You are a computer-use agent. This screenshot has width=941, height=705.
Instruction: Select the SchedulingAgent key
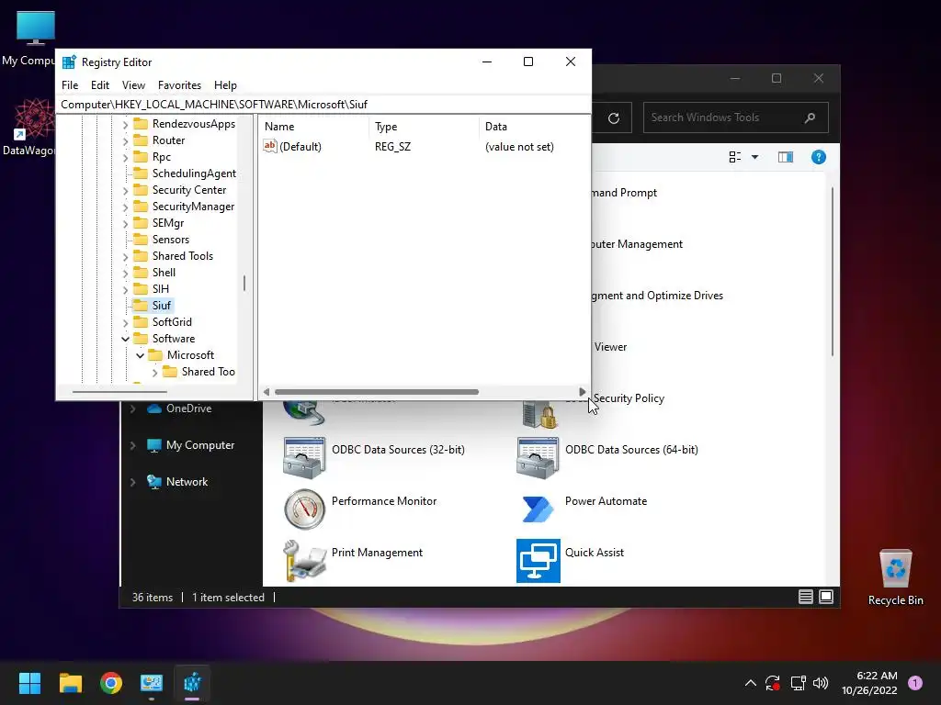(194, 173)
